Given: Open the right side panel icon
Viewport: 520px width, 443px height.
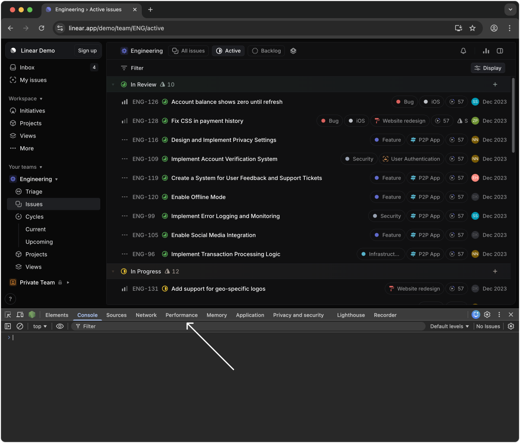Looking at the screenshot, I should [500, 51].
